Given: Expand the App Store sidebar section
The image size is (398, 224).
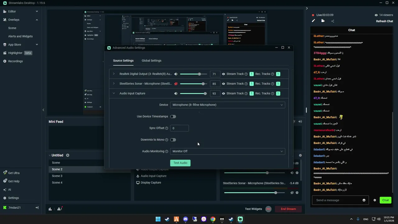Looking at the screenshot, I should click(37, 44).
